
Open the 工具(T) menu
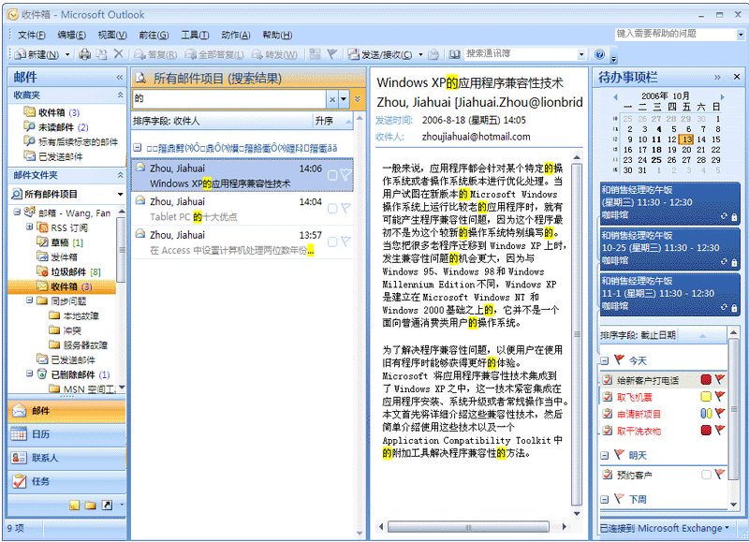coord(195,35)
